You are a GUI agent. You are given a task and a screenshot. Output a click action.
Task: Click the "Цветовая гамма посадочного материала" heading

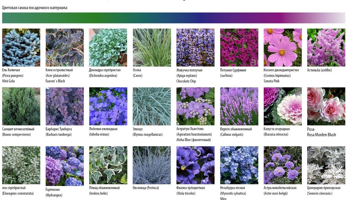(35, 7)
